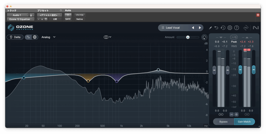Toggle the I/O meter switch

pos(234,37)
